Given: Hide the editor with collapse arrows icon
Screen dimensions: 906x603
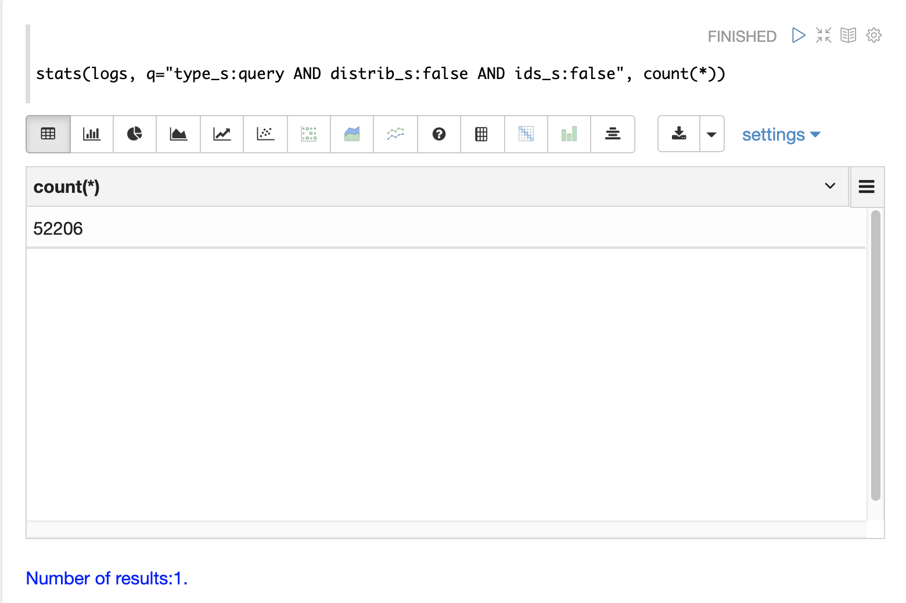Looking at the screenshot, I should click(824, 35).
